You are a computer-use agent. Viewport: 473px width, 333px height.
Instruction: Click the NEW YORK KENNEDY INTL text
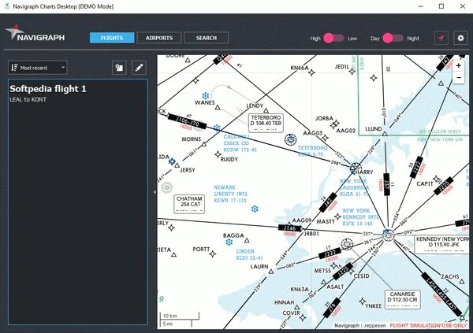[361, 217]
